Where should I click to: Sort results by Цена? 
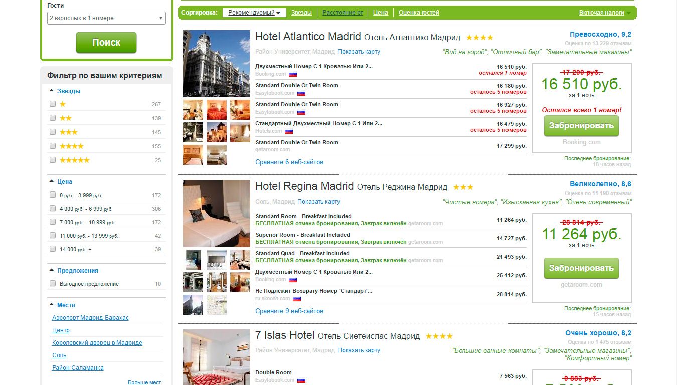(381, 13)
